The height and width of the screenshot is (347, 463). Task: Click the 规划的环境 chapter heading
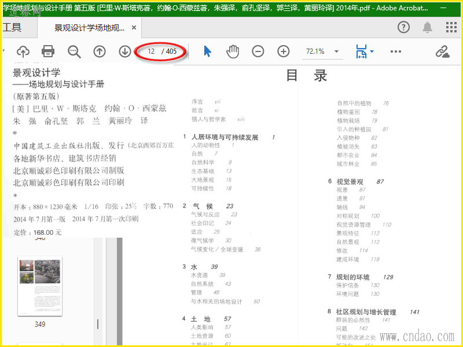pyautogui.click(x=352, y=277)
